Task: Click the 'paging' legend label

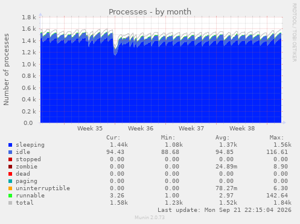Action: (x=27, y=181)
